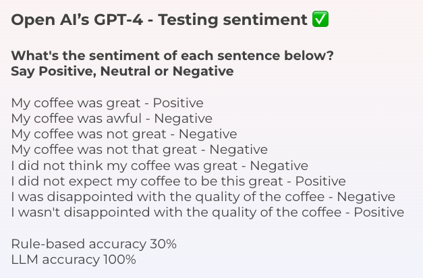Click the title 'Open AI's GPT-4 - Testing sentiment'

click(159, 20)
